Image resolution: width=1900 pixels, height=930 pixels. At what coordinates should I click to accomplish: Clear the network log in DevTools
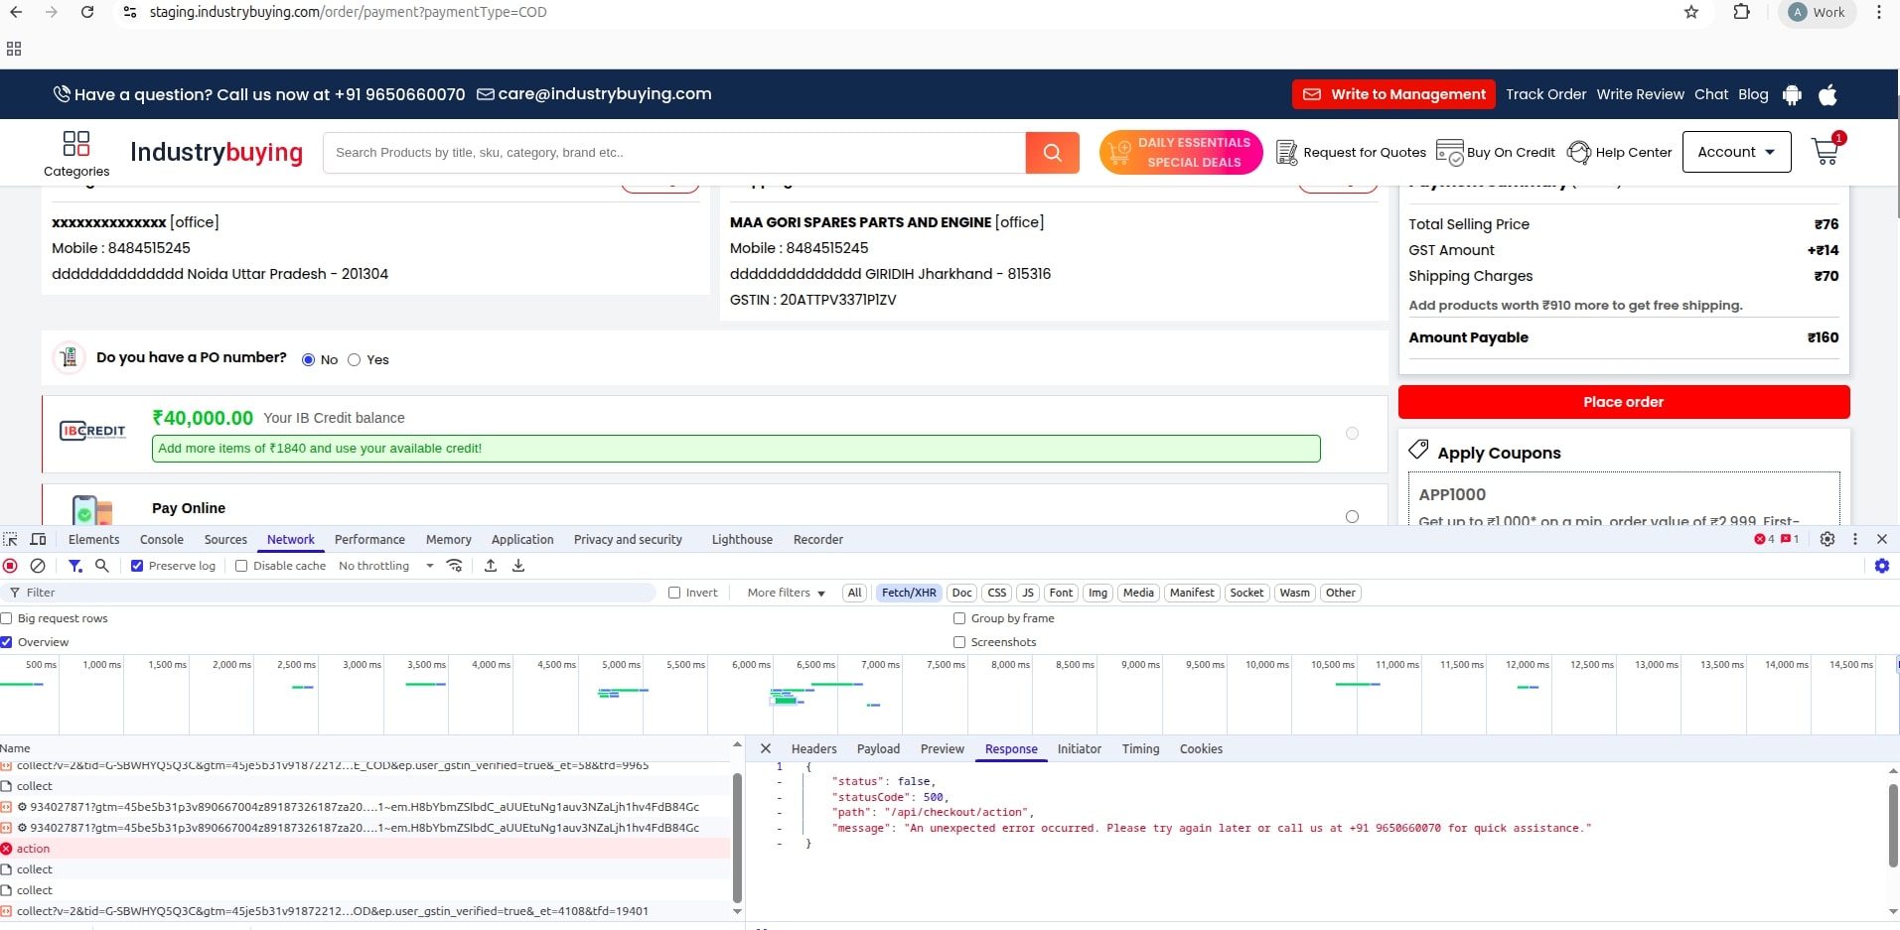coord(38,566)
